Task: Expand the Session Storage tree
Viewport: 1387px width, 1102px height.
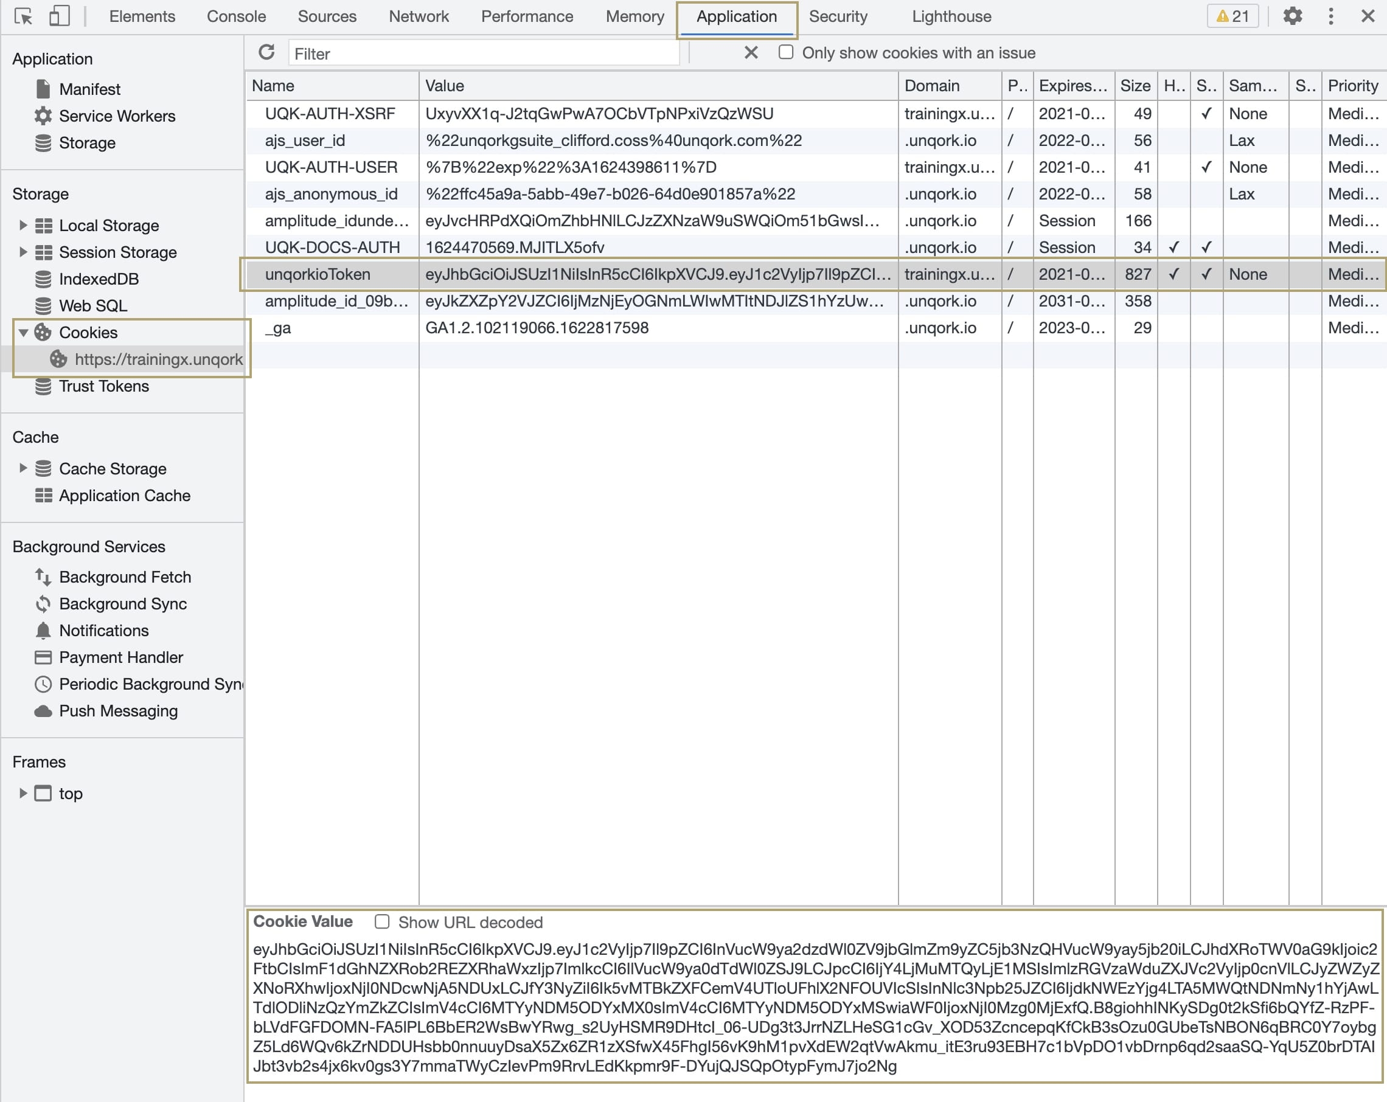Action: tap(23, 252)
